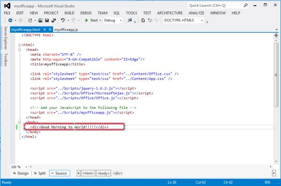The width and height of the screenshot is (281, 186).
Task: Click the Save All multi-disk icon
Action: pyautogui.click(x=53, y=21)
